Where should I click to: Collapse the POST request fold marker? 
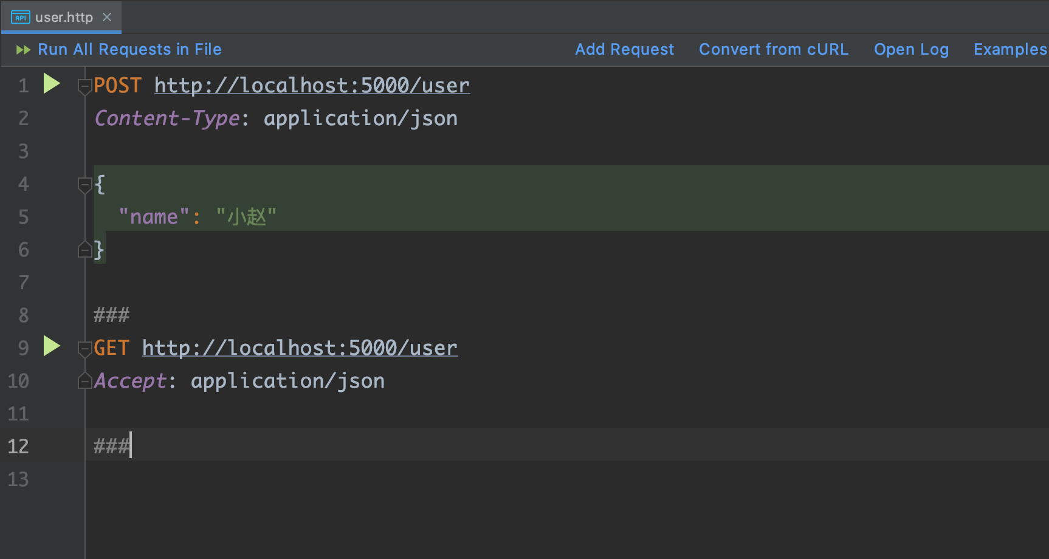coord(84,87)
